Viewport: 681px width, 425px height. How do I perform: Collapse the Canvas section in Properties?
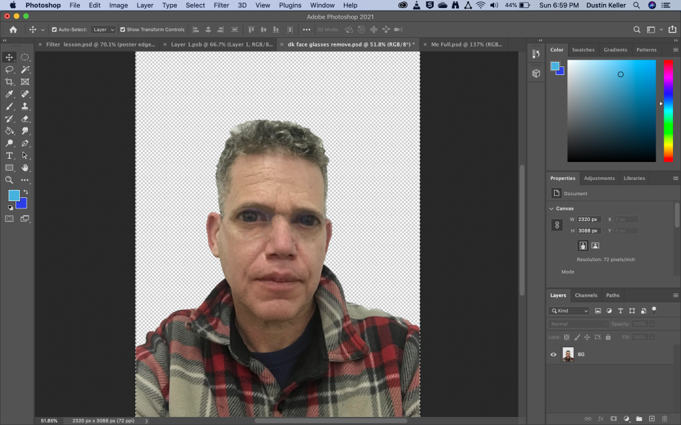(551, 209)
